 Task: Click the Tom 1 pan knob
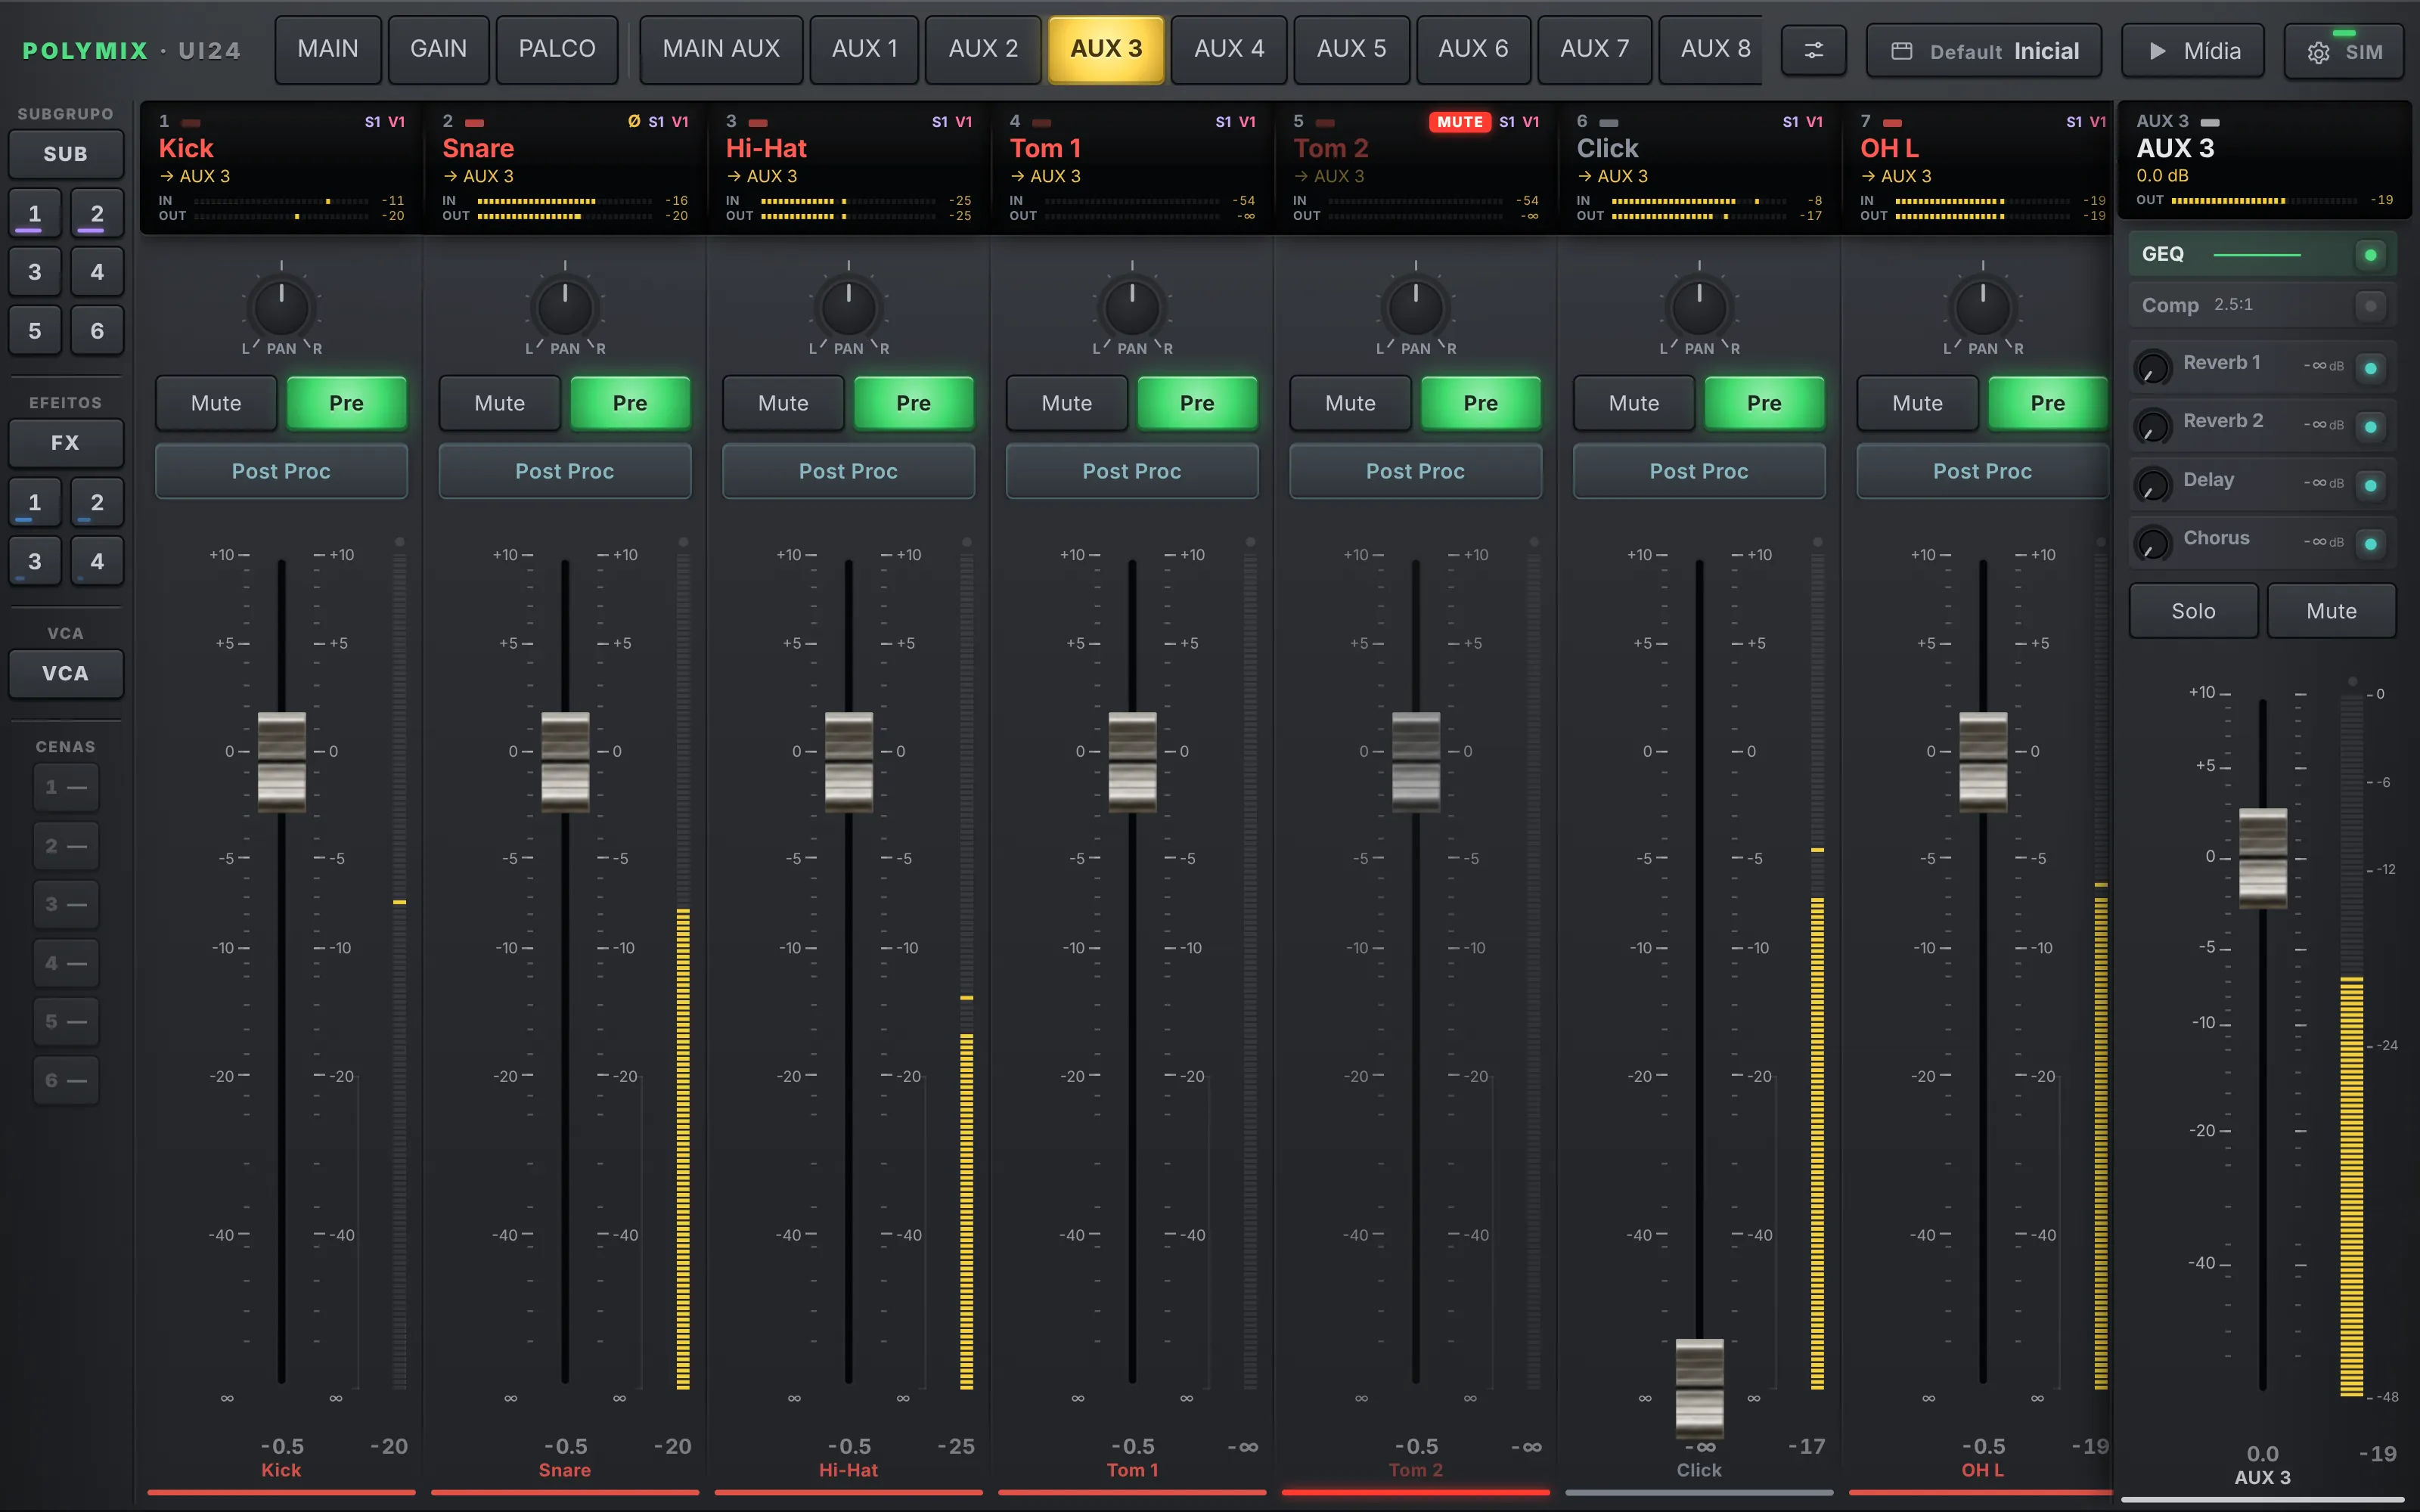tap(1132, 307)
